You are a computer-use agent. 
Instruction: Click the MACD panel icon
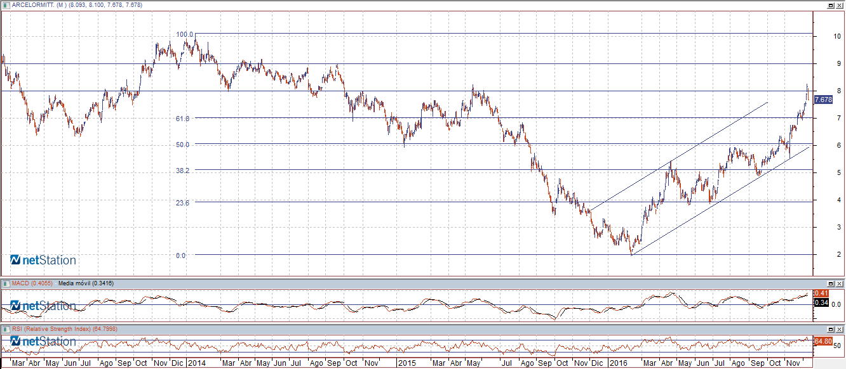(6, 283)
